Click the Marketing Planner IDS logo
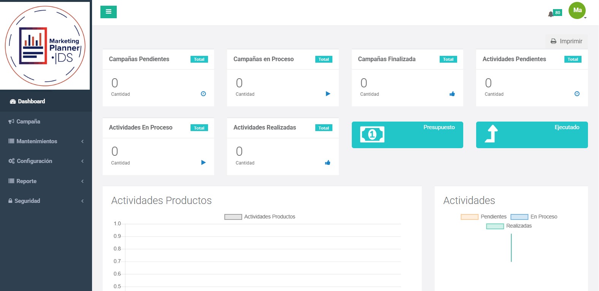This screenshot has height=291, width=599. coord(45,46)
